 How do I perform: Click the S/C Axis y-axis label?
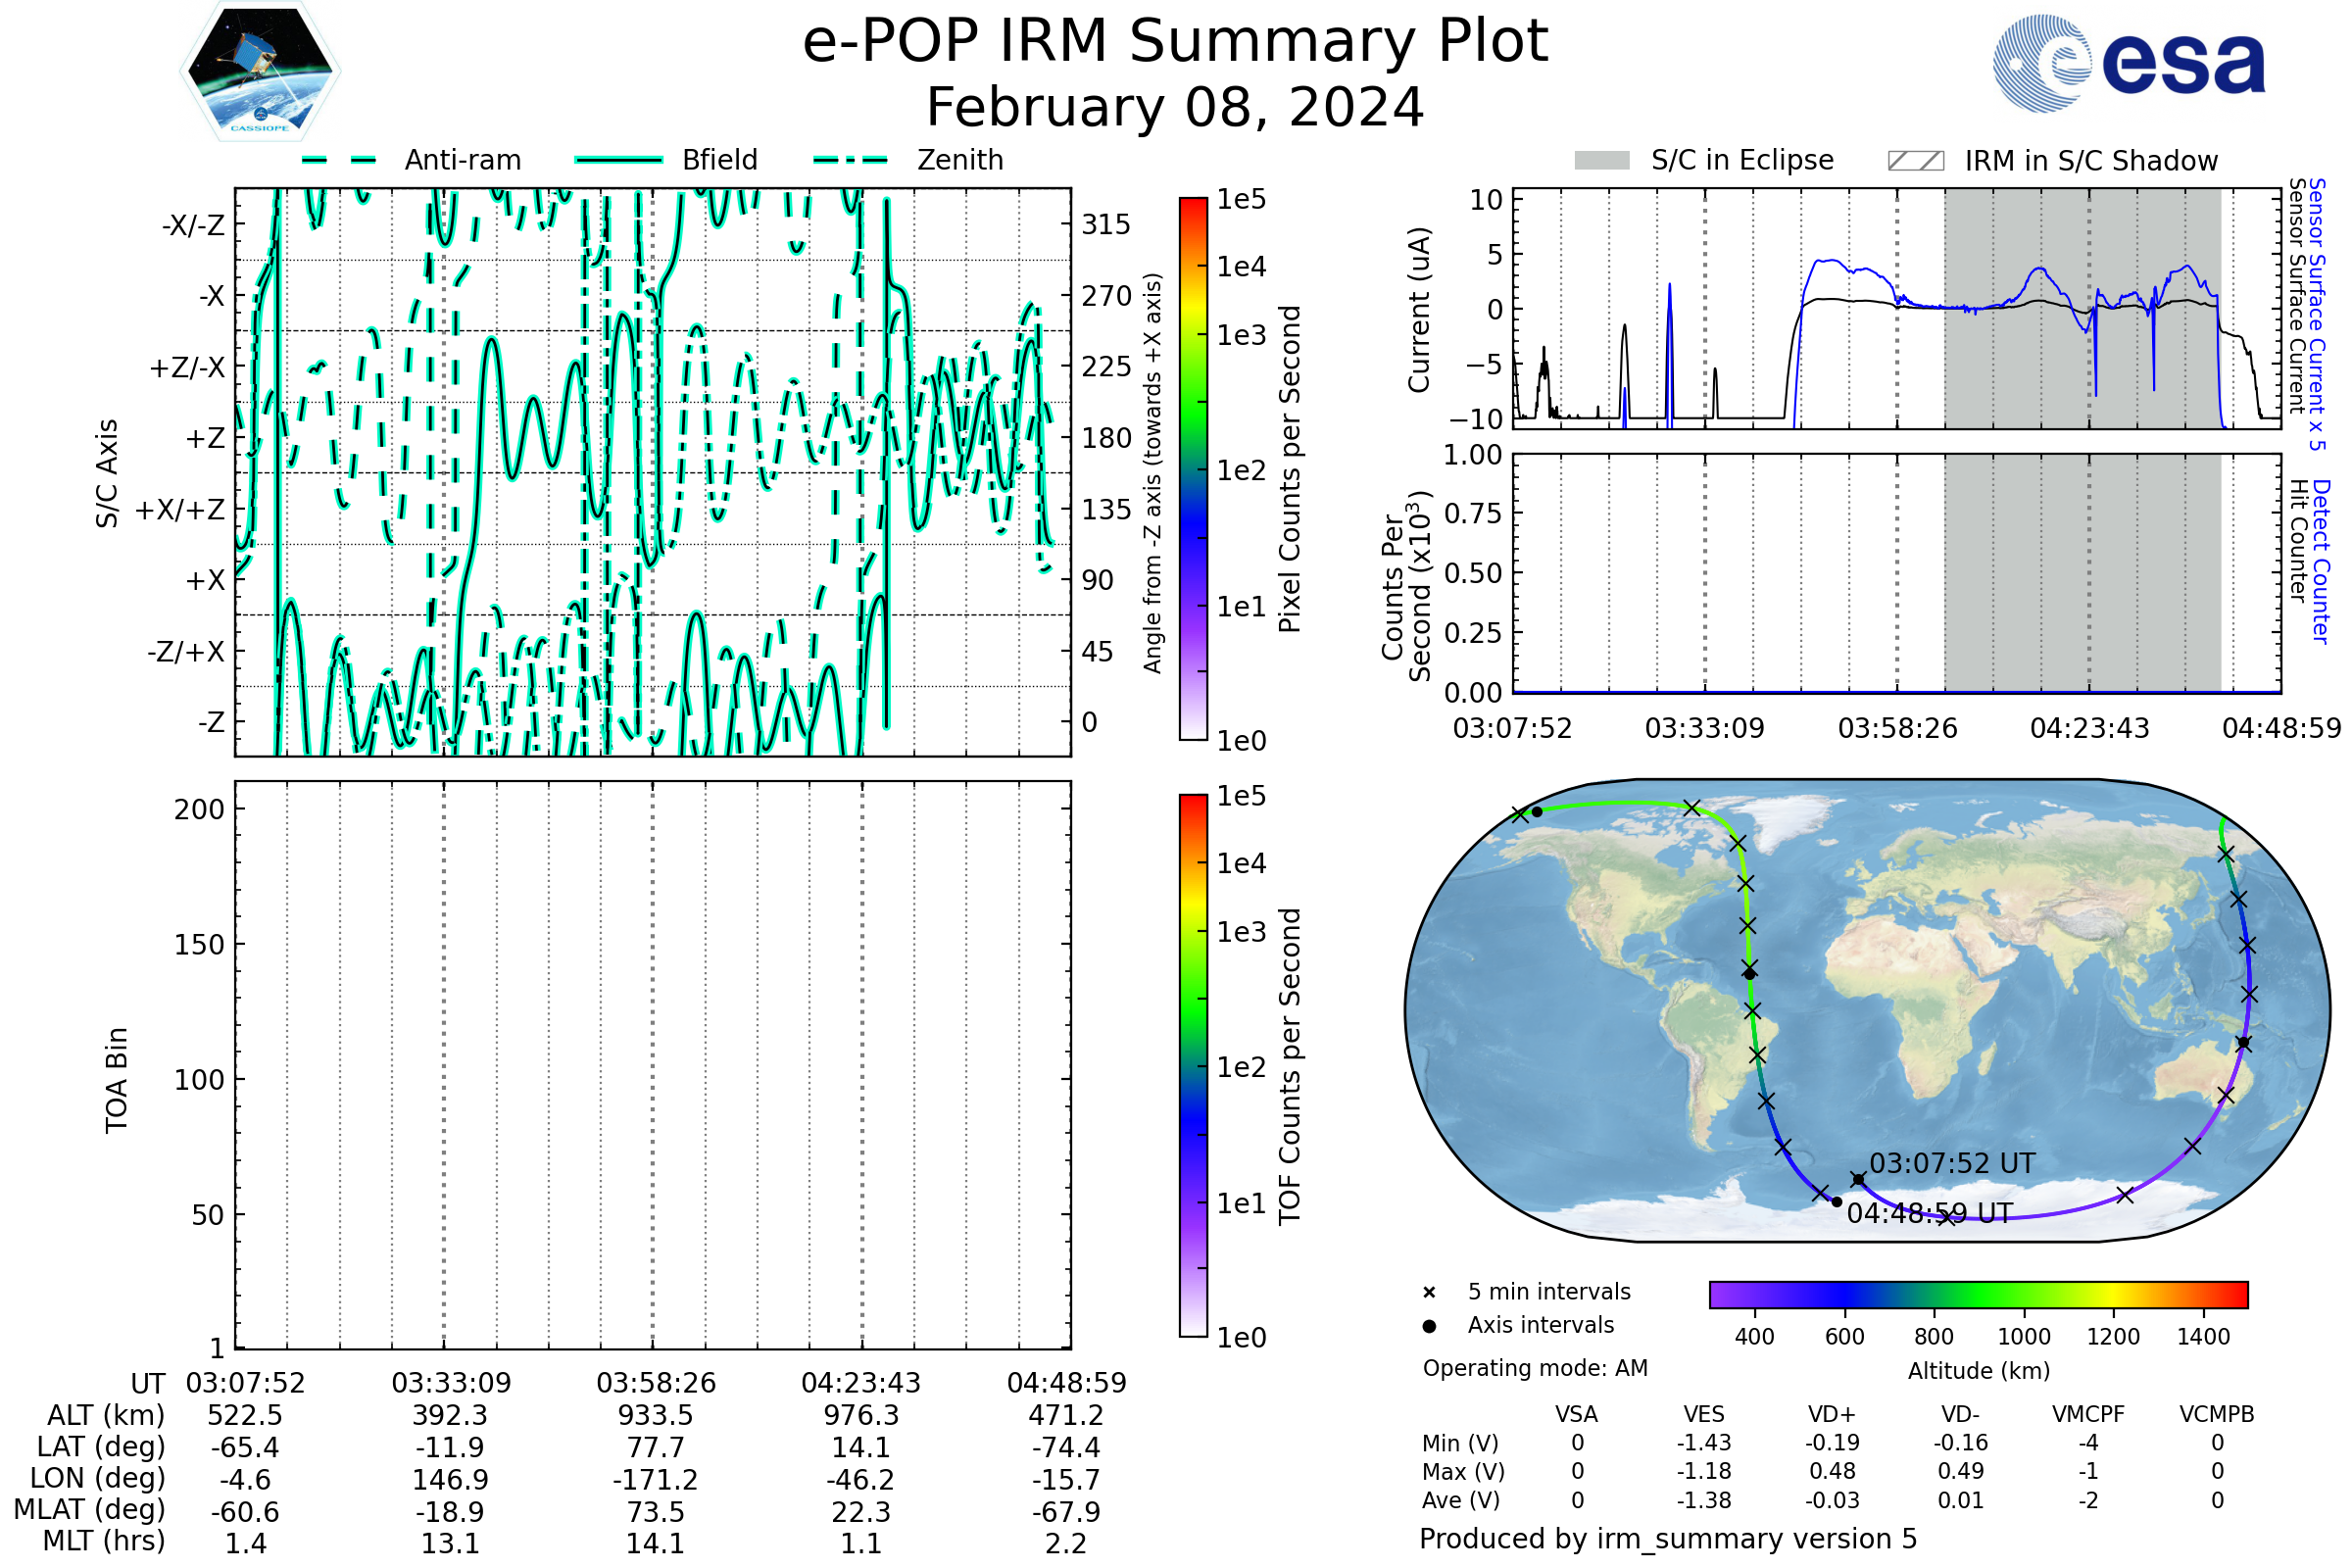point(107,473)
